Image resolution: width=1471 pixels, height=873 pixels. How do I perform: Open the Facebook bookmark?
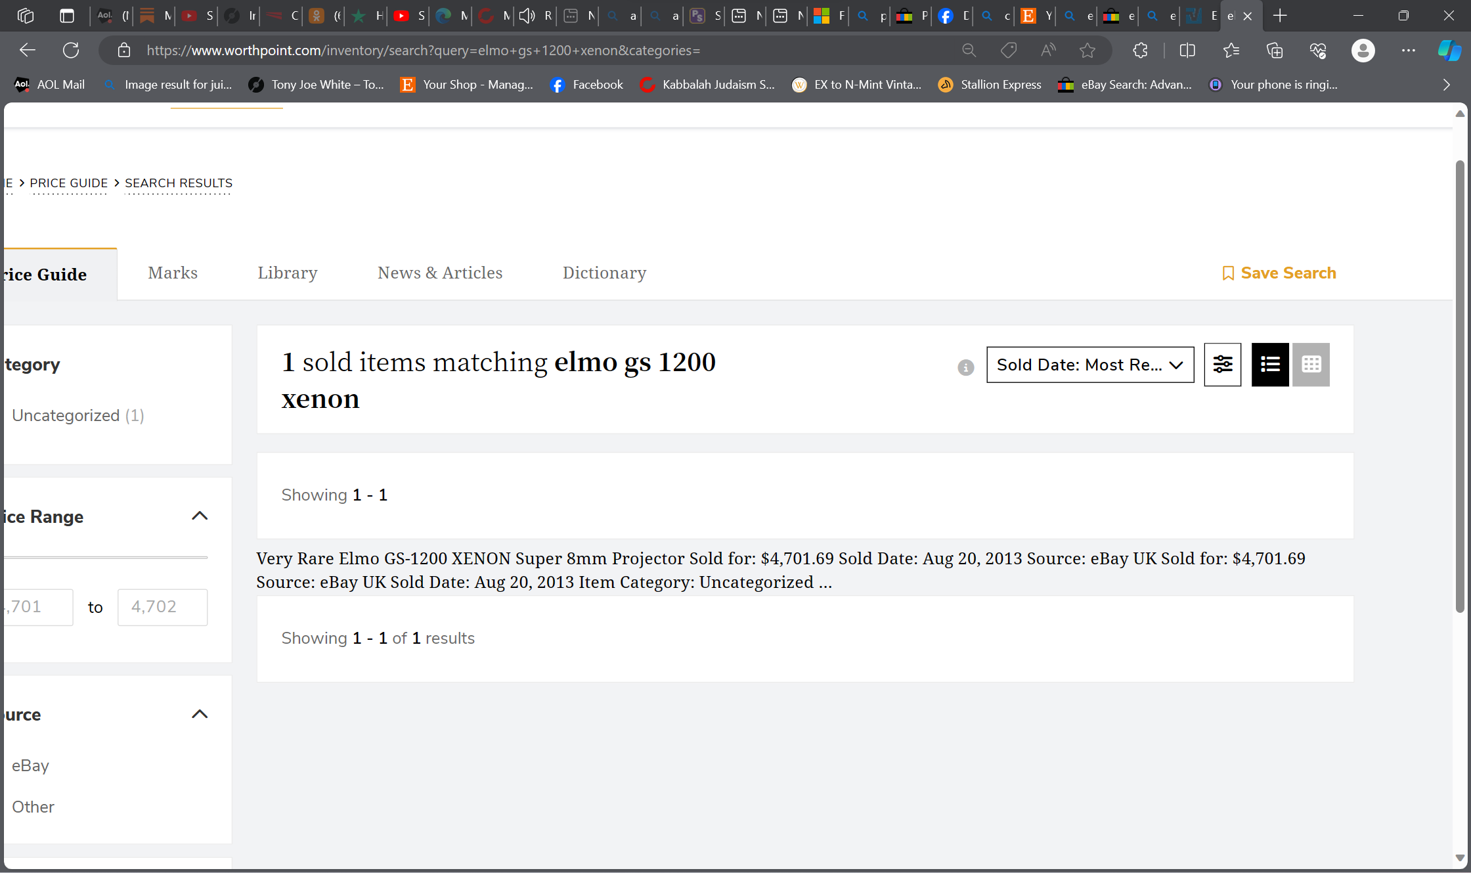coord(587,85)
